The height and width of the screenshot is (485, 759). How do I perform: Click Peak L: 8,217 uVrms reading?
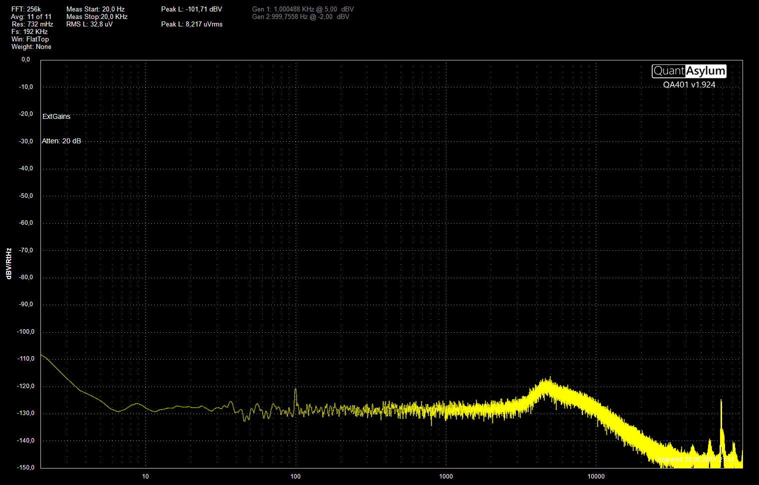[192, 24]
